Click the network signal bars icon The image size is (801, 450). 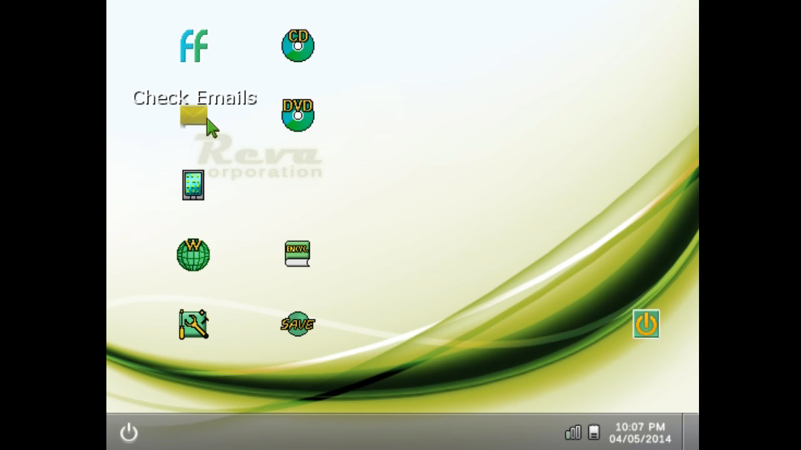[573, 432]
